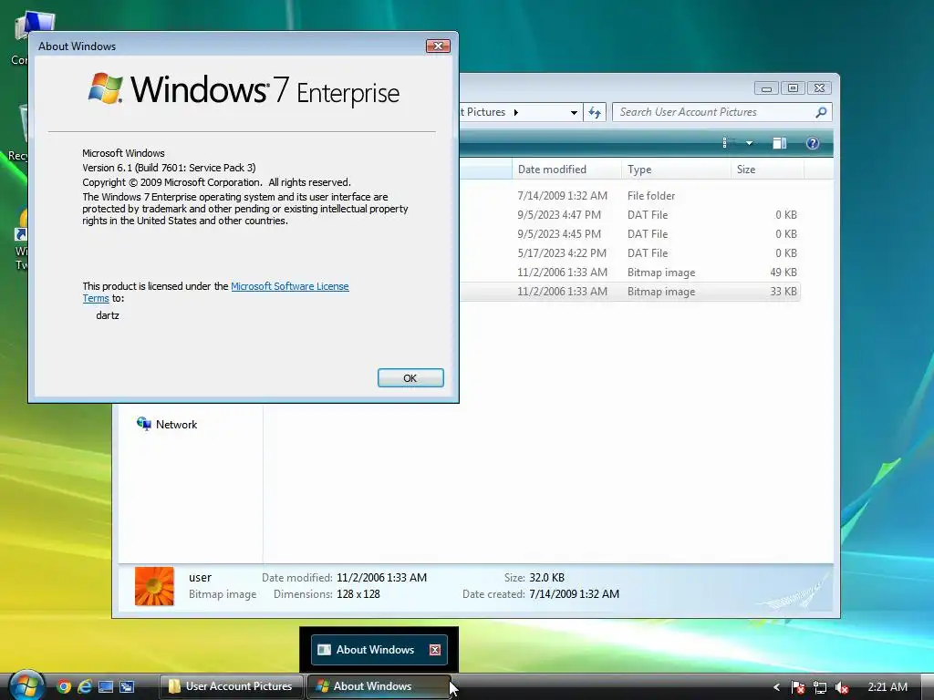This screenshot has height=700, width=934.
Task: Click window icon in the About Windows preview
Action: coord(324,649)
